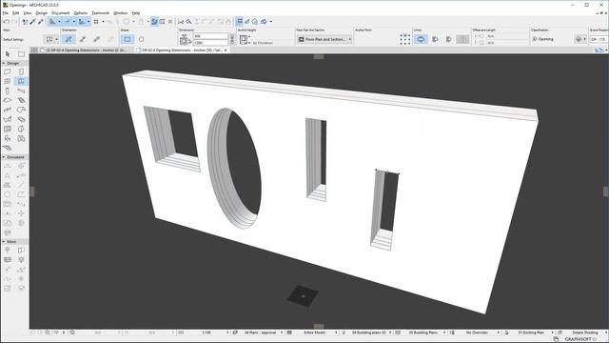
Task: Toggle the second Limits option
Action: tap(435, 39)
